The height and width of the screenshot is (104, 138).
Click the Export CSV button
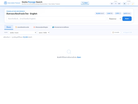[128, 32]
